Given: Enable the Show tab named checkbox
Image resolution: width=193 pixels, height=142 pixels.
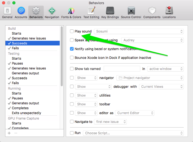Looking at the screenshot, I should pos(72,69).
